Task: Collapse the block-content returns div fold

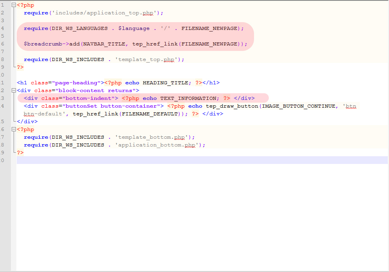Action: coord(14,91)
